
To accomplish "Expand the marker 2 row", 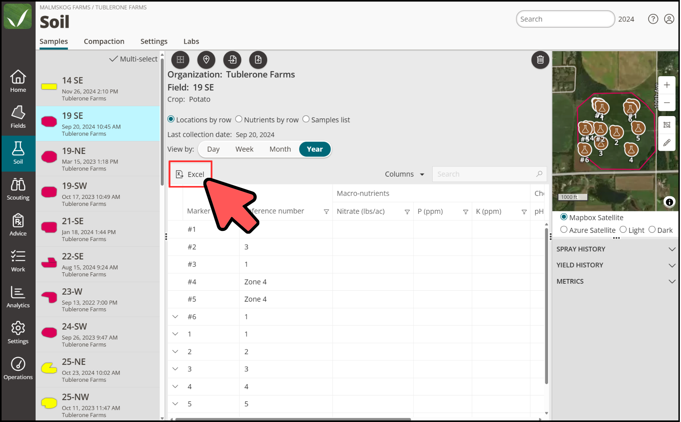I will pyautogui.click(x=175, y=352).
